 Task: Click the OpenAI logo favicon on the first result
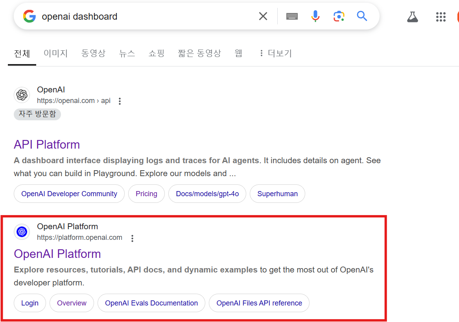coord(22,95)
